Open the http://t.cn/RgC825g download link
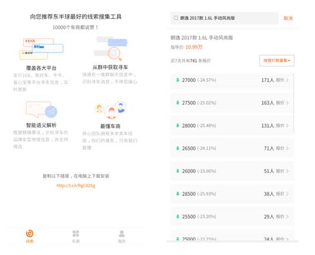Image resolution: width=315 pixels, height=255 pixels. (x=75, y=185)
